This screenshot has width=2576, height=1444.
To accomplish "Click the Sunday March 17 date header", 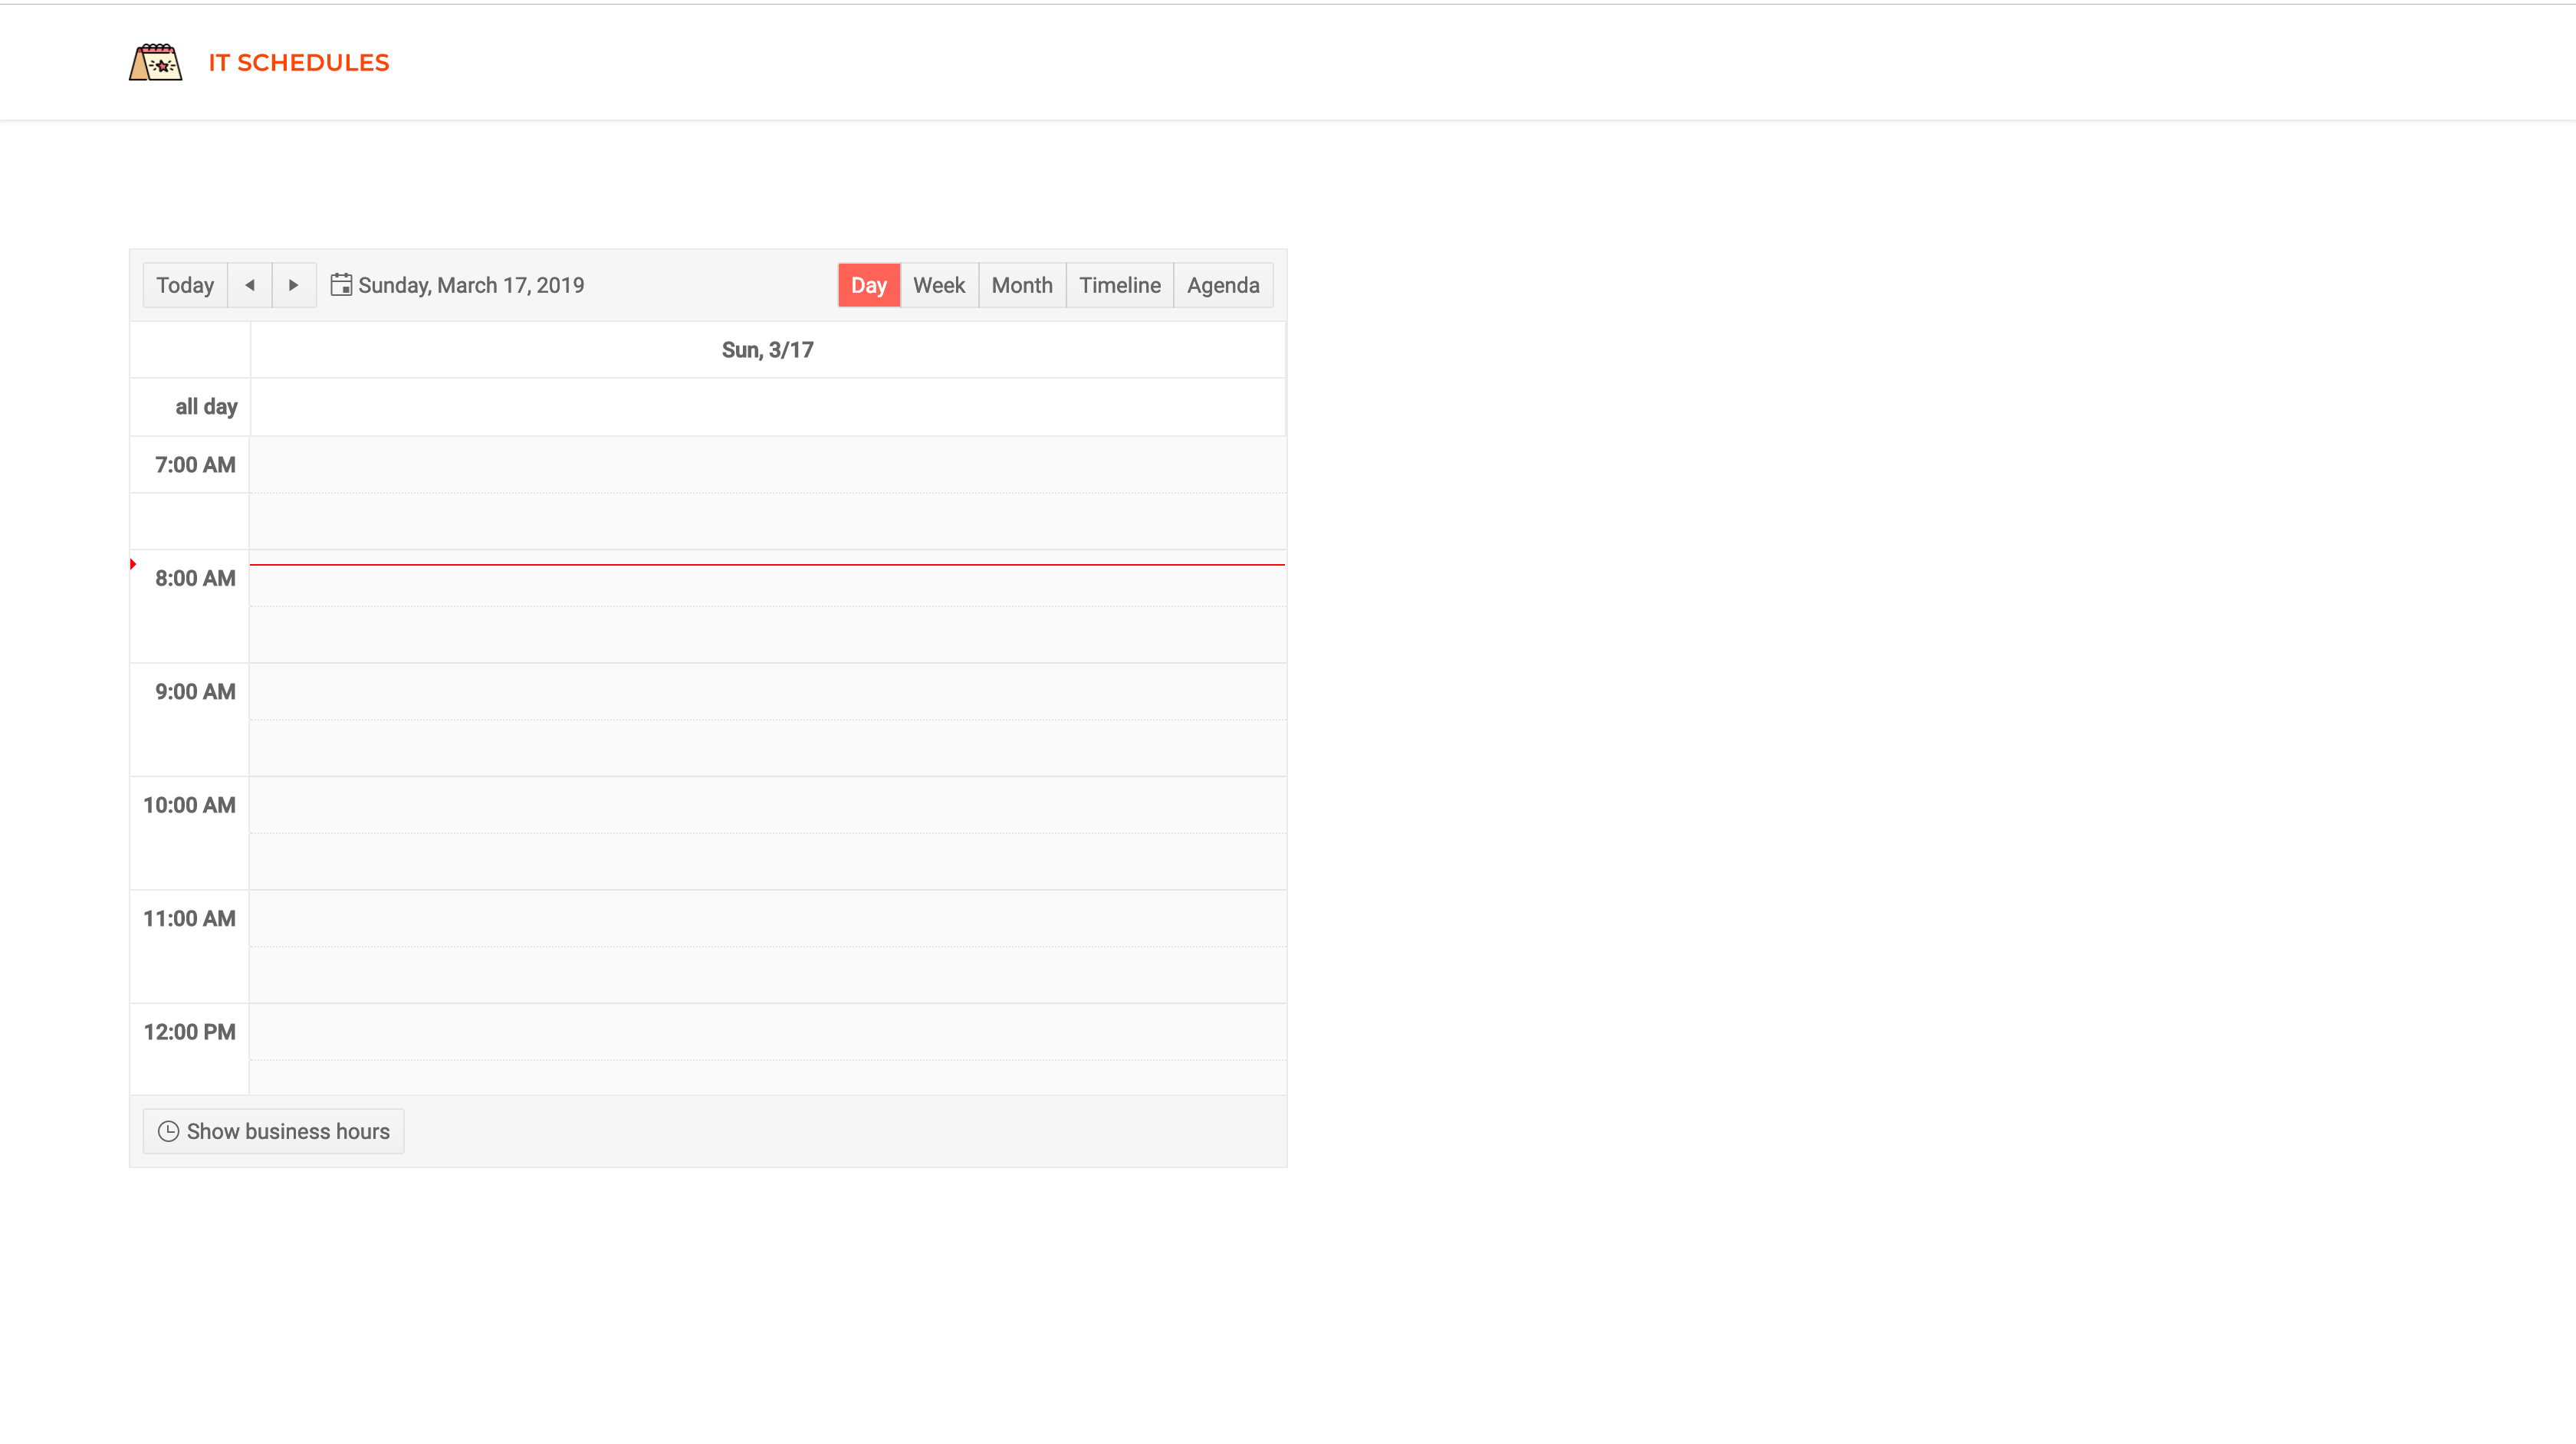I will click(x=768, y=349).
